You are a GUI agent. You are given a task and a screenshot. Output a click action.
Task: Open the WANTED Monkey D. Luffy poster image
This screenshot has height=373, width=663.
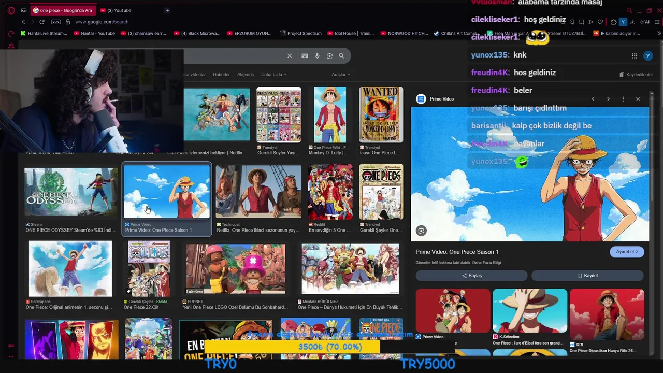coord(381,114)
